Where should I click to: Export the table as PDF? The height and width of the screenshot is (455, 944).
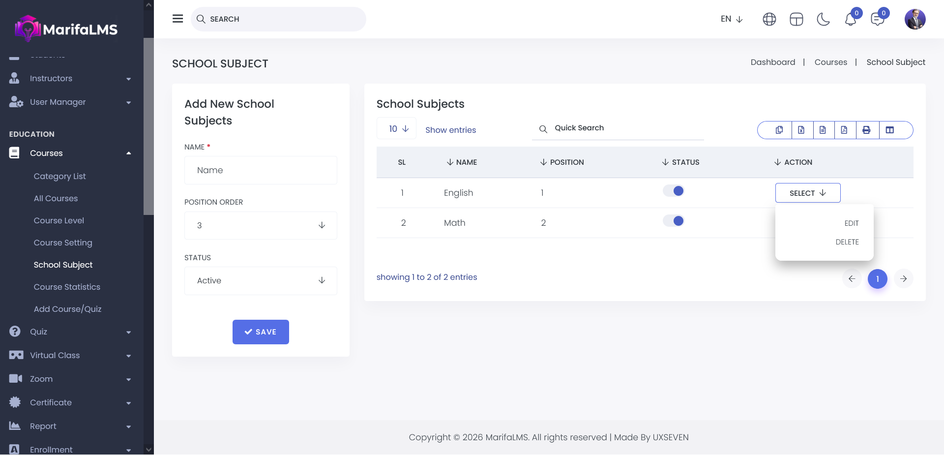844,130
